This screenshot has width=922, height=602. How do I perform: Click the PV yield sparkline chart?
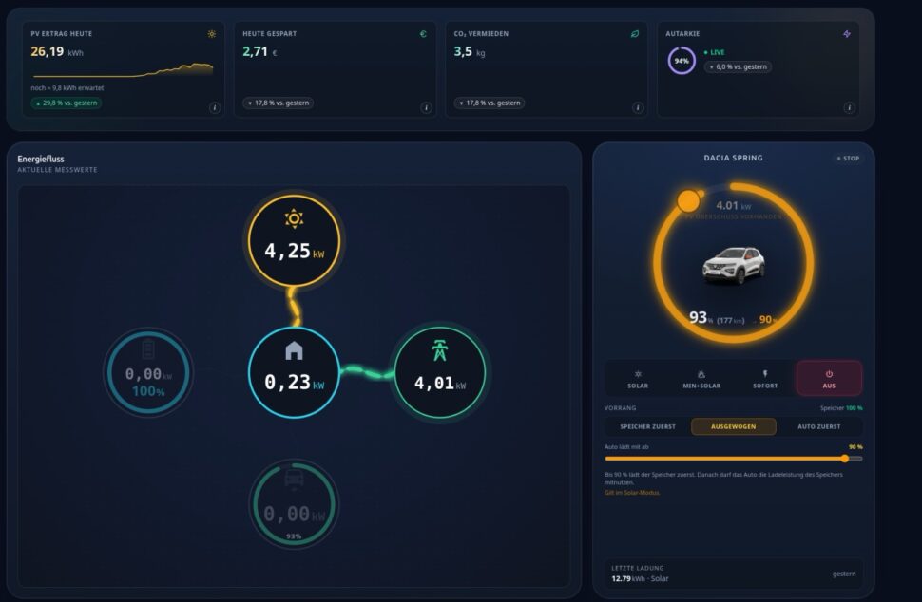pos(123,70)
